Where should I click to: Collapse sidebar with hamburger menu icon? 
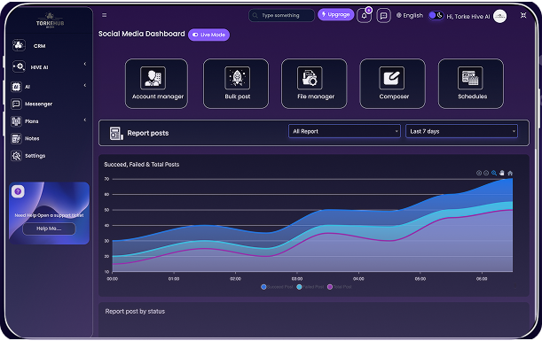[x=104, y=15]
